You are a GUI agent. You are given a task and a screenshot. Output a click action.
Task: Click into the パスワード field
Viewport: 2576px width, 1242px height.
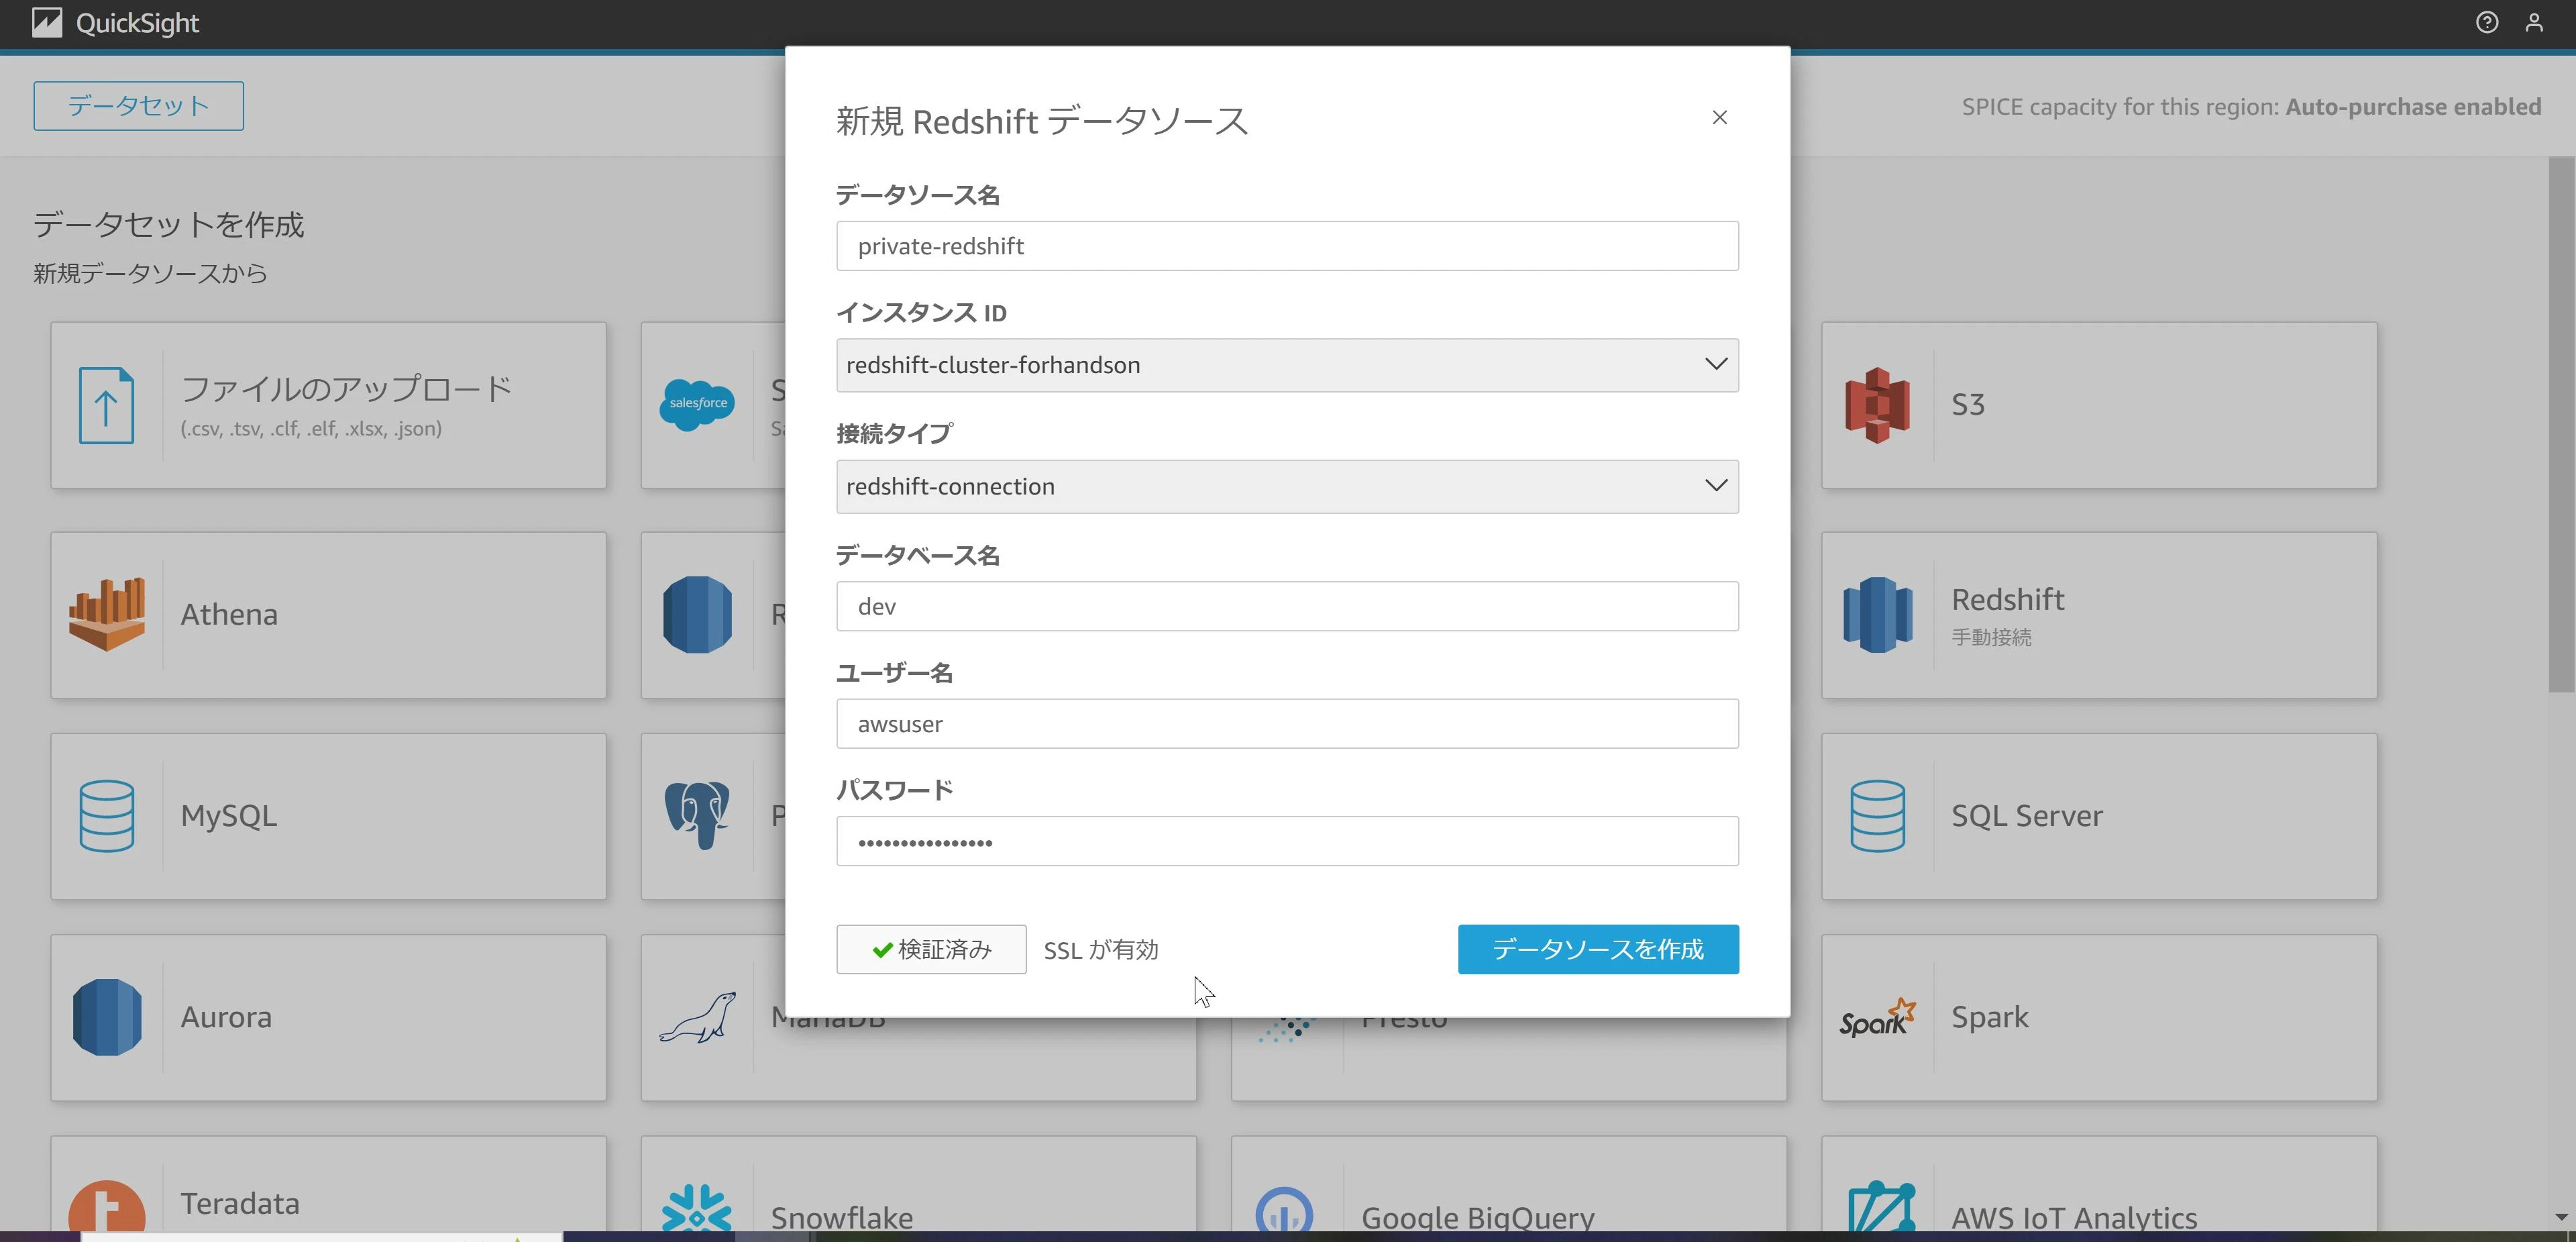[x=1287, y=841]
